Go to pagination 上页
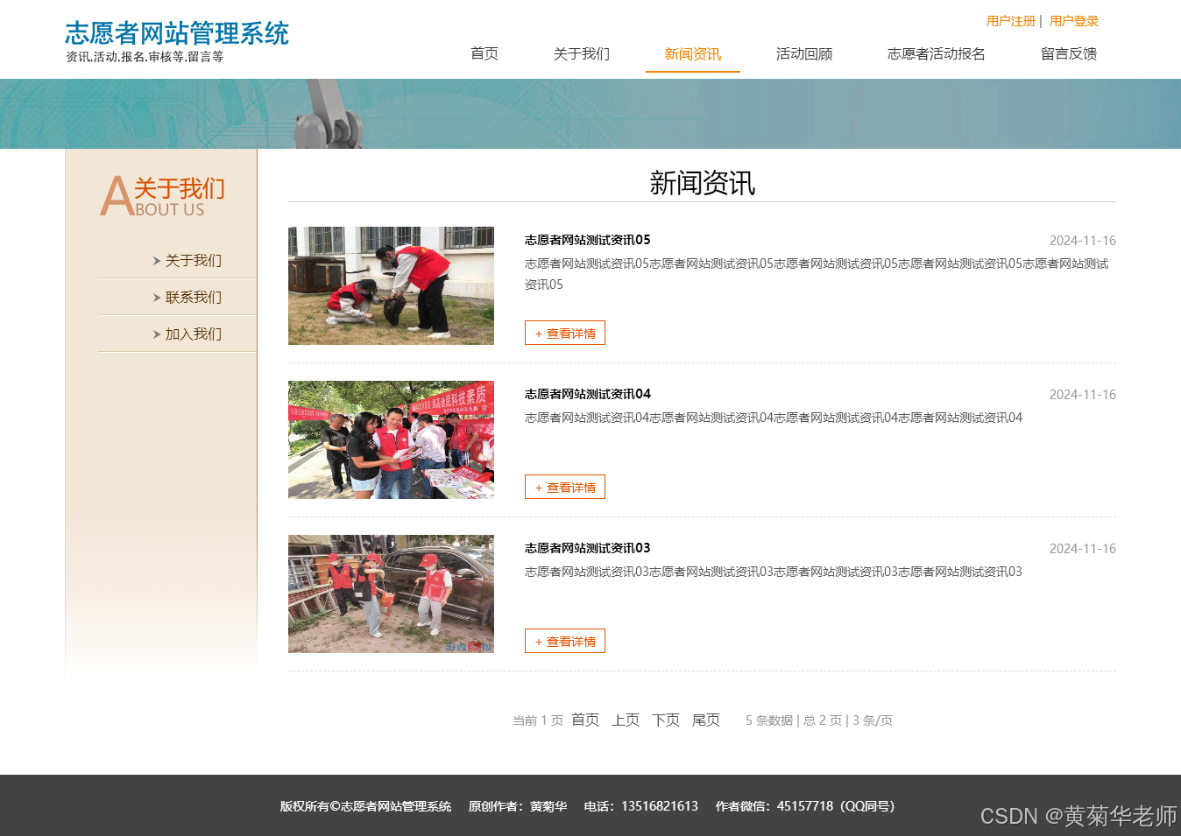The height and width of the screenshot is (836, 1181). click(x=626, y=720)
